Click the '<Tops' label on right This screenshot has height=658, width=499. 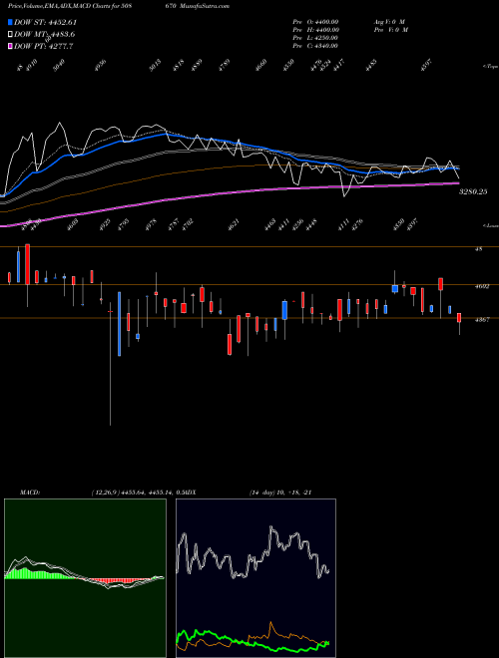490,67
